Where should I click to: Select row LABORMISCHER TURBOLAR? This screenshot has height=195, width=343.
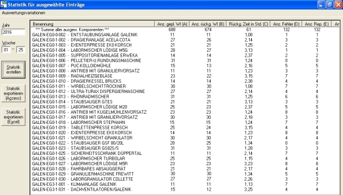[184, 159]
